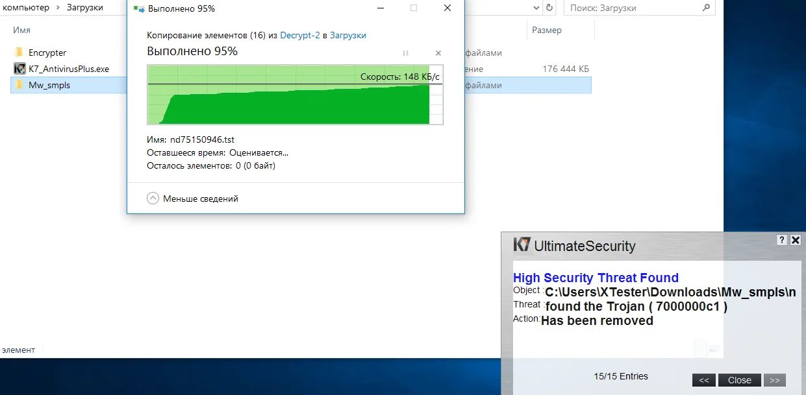The image size is (806, 395).
Task: Go to the previous K7 threat entry
Action: [704, 380]
